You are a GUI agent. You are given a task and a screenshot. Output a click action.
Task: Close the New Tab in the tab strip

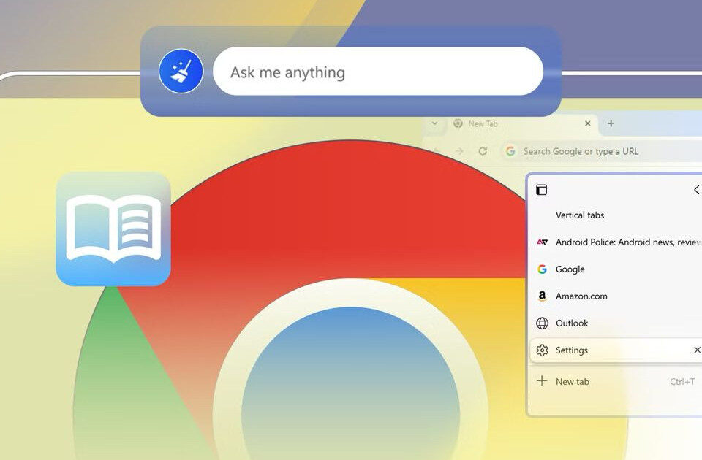click(x=587, y=123)
